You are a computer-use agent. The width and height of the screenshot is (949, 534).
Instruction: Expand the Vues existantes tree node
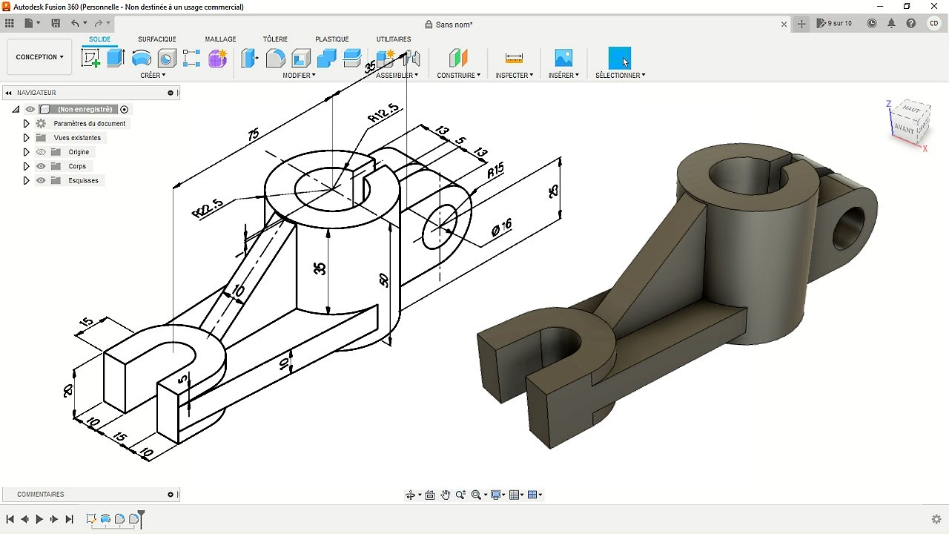coord(26,138)
